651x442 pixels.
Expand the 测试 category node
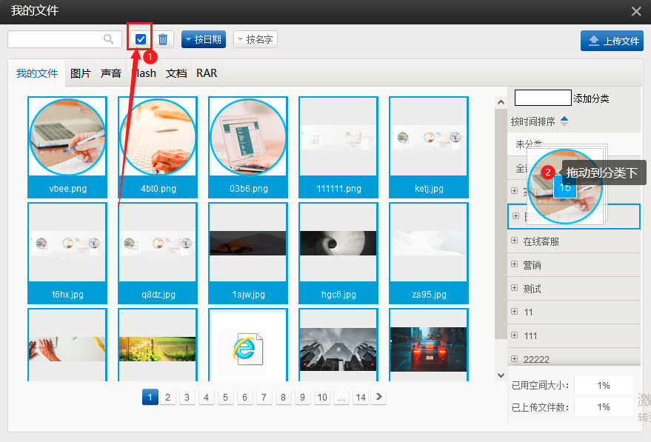click(515, 289)
